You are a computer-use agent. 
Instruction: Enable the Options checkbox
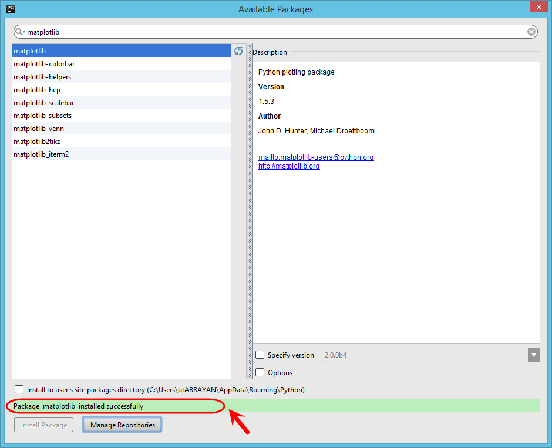(260, 372)
